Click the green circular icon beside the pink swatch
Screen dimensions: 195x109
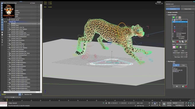(x=177, y=47)
